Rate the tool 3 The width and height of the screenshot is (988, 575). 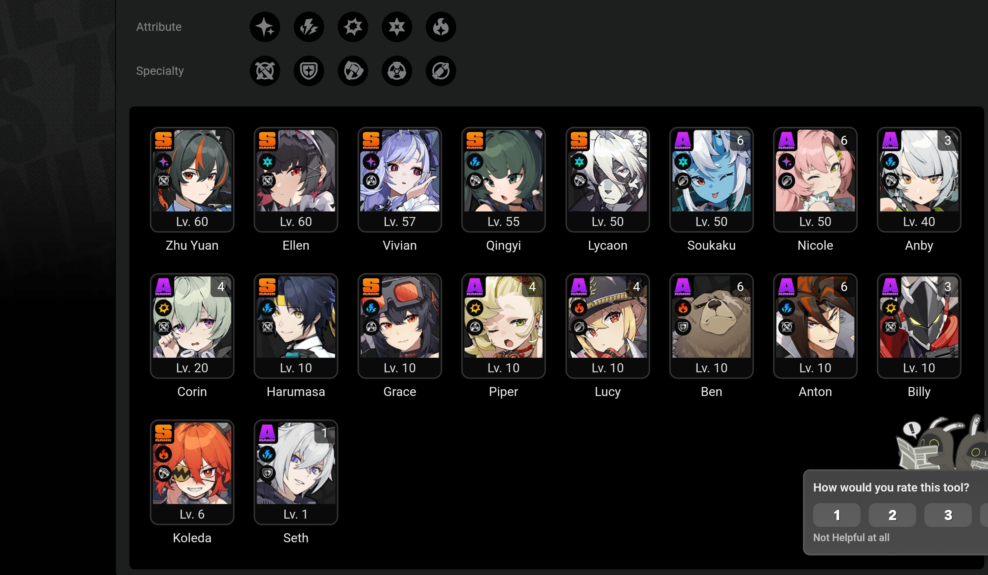(948, 514)
